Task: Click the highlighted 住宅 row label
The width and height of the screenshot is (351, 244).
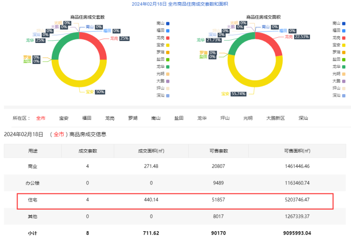Action: click(32, 200)
